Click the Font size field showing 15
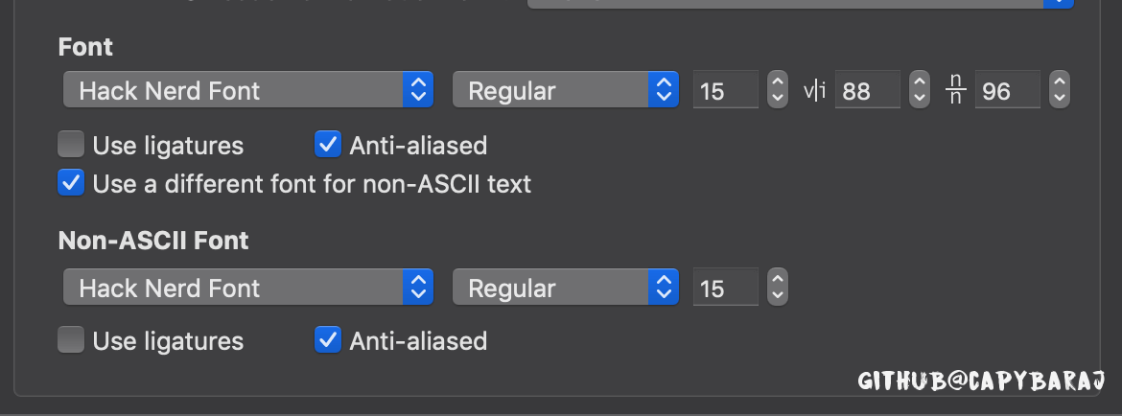 click(x=725, y=91)
